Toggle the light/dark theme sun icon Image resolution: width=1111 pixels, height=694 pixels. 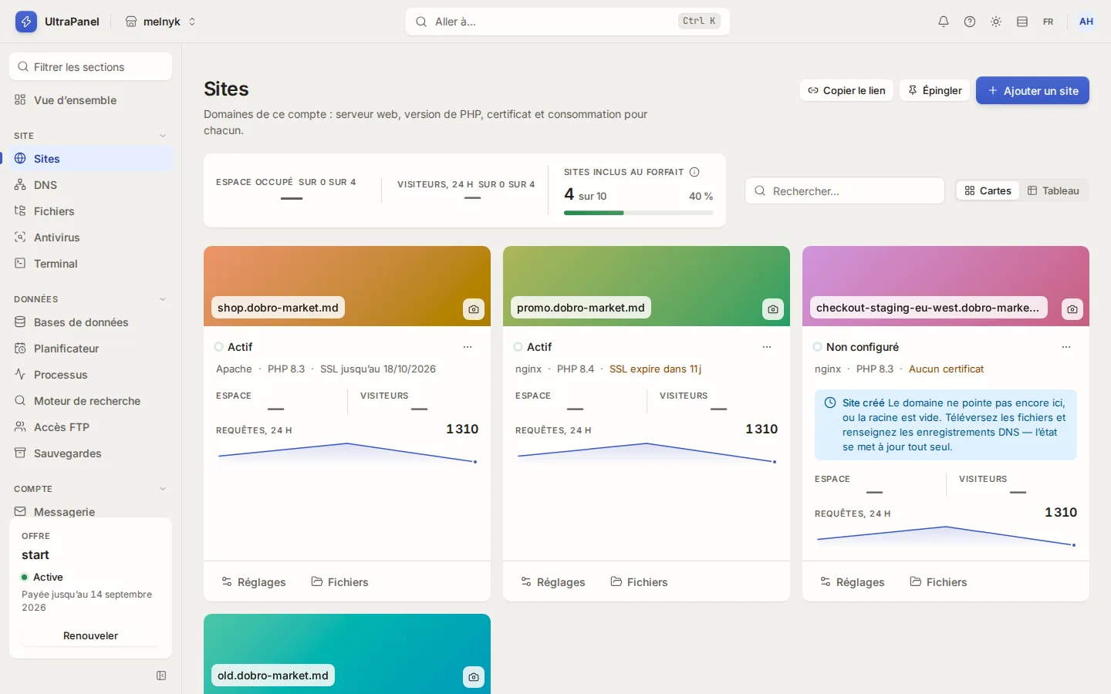(x=996, y=22)
